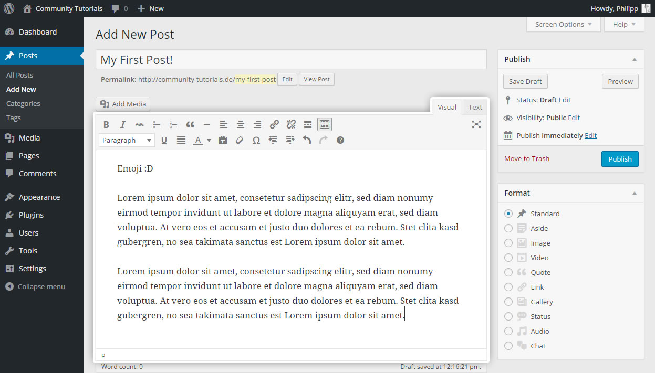Open the Add Media dialog
Screen dimensions: 655x373
122,103
